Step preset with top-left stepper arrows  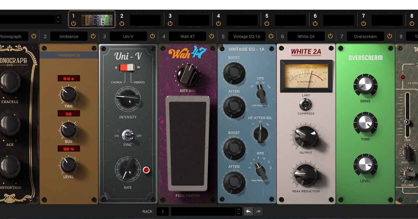point(58,19)
